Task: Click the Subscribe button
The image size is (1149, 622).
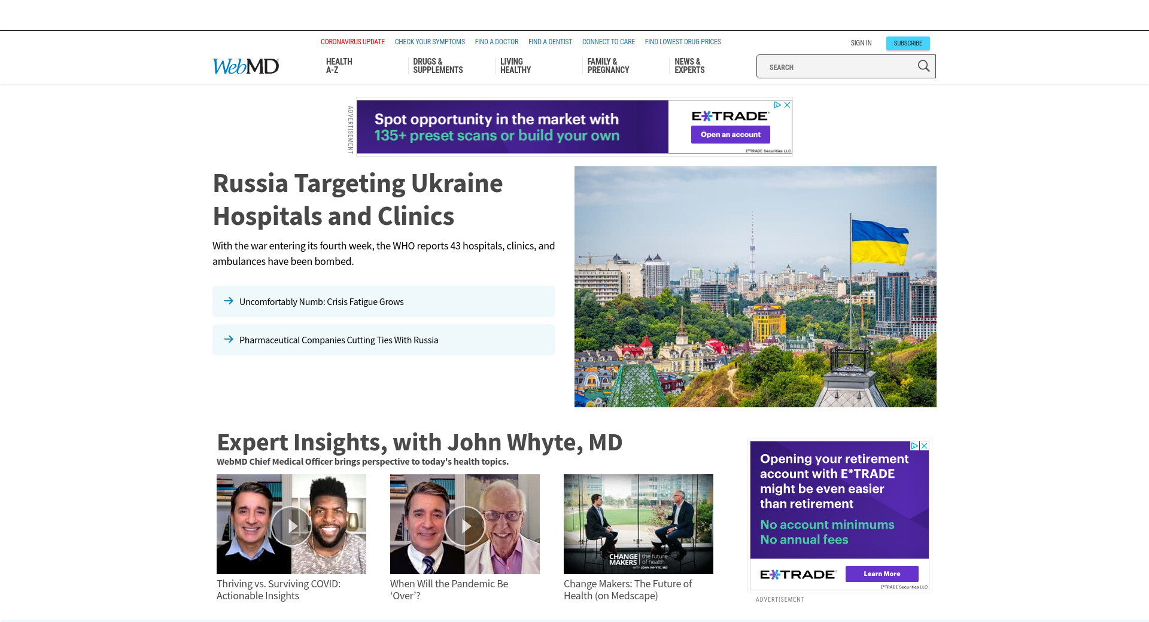Action: click(x=908, y=43)
